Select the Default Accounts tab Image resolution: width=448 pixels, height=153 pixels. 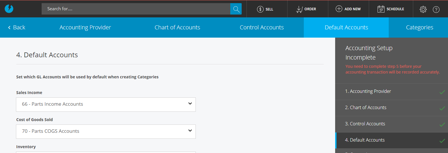click(346, 27)
